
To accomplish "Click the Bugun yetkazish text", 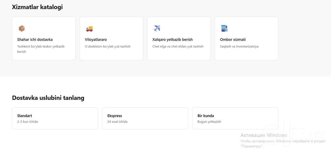I will (209, 122).
